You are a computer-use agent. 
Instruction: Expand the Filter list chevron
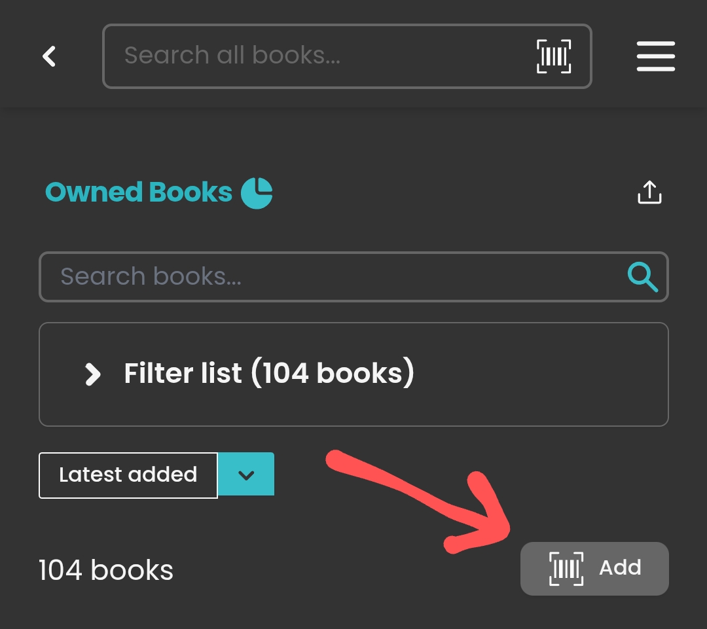click(93, 374)
